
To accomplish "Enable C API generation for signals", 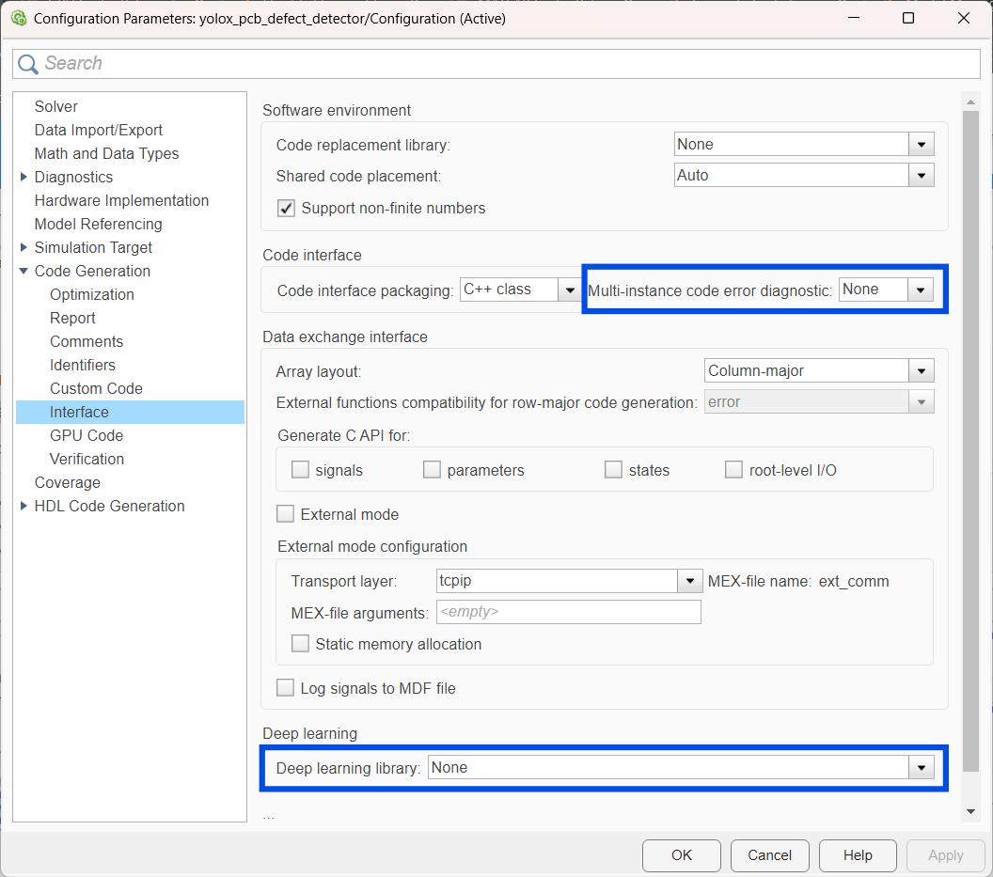I will click(x=301, y=470).
